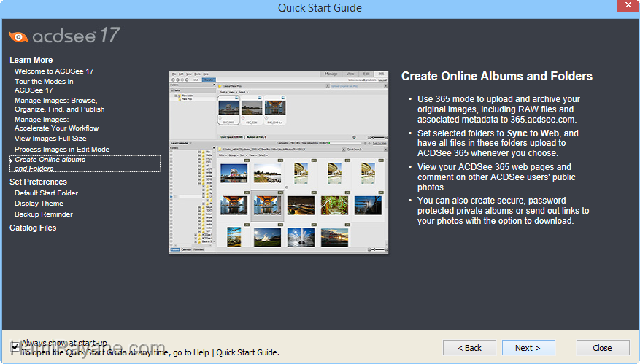Open Tour the Modes in ACDSee 17
The height and width of the screenshot is (364, 640).
[44, 85]
